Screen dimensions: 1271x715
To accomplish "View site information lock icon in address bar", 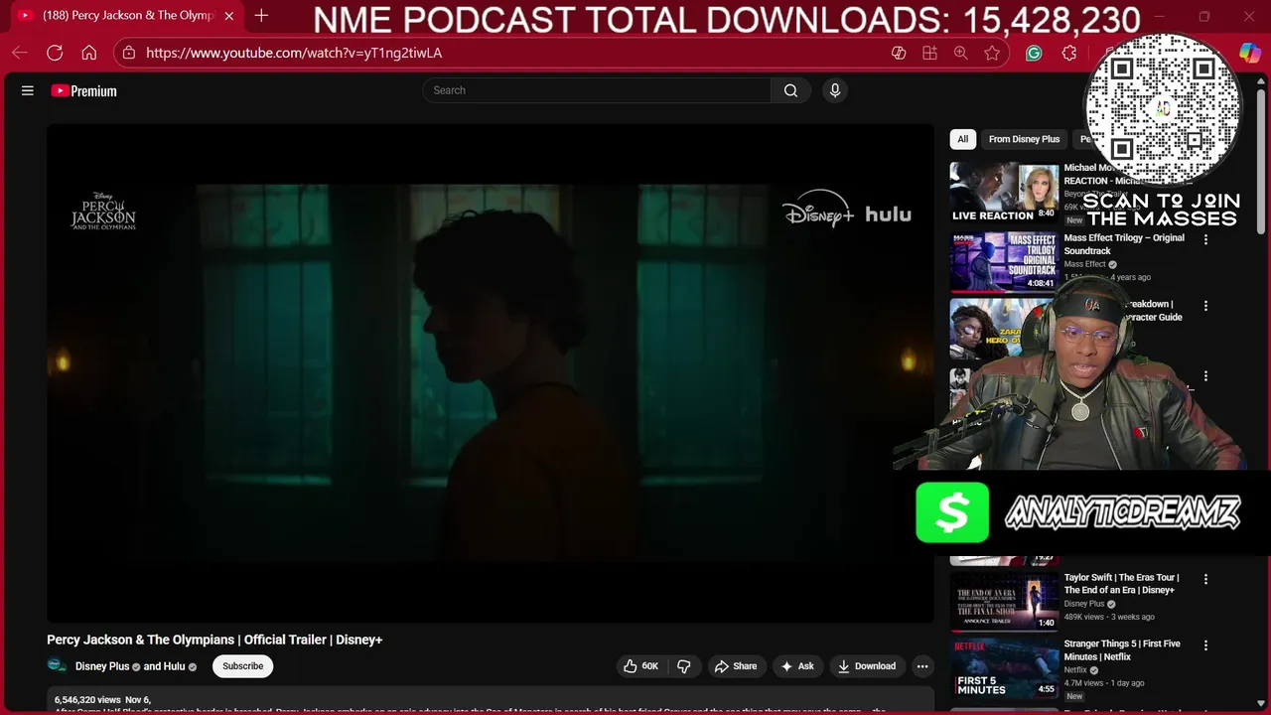I will (129, 53).
